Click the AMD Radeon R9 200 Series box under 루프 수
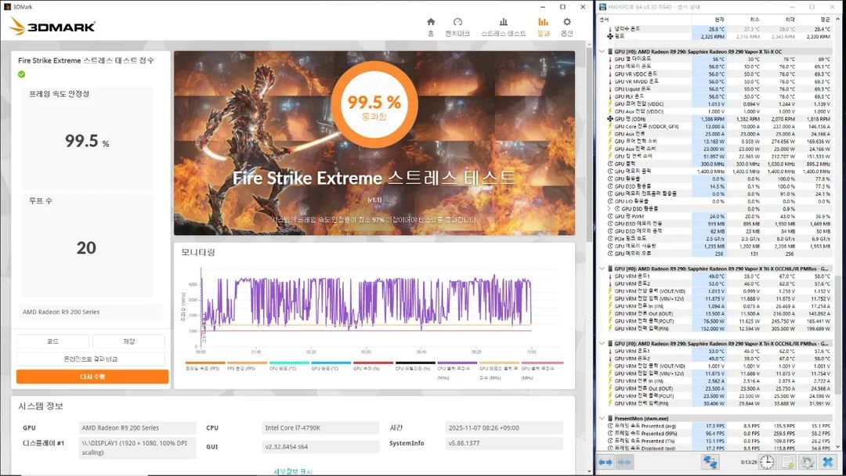Screen dimensions: 846x476 (92, 312)
